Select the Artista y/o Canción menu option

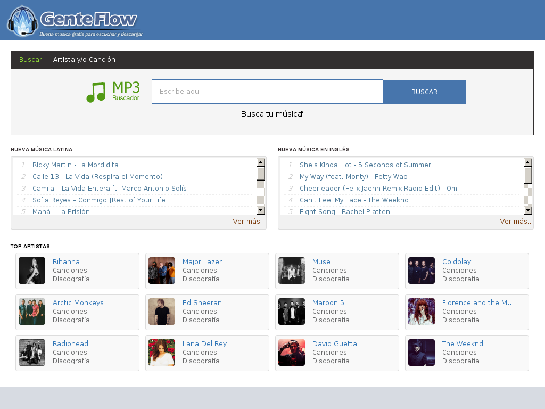pos(84,59)
